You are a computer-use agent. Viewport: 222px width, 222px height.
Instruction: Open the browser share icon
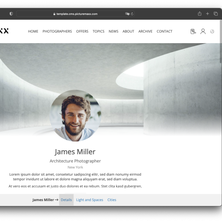click(200, 13)
